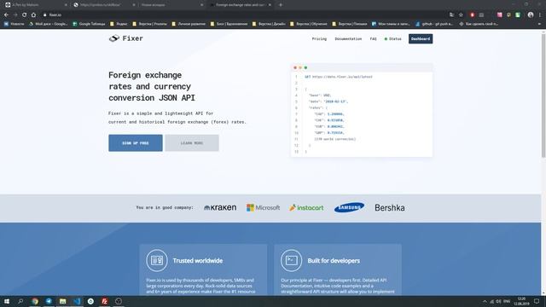Open Telegram from the taskbar
This screenshot has height=307, width=546.
point(49,301)
